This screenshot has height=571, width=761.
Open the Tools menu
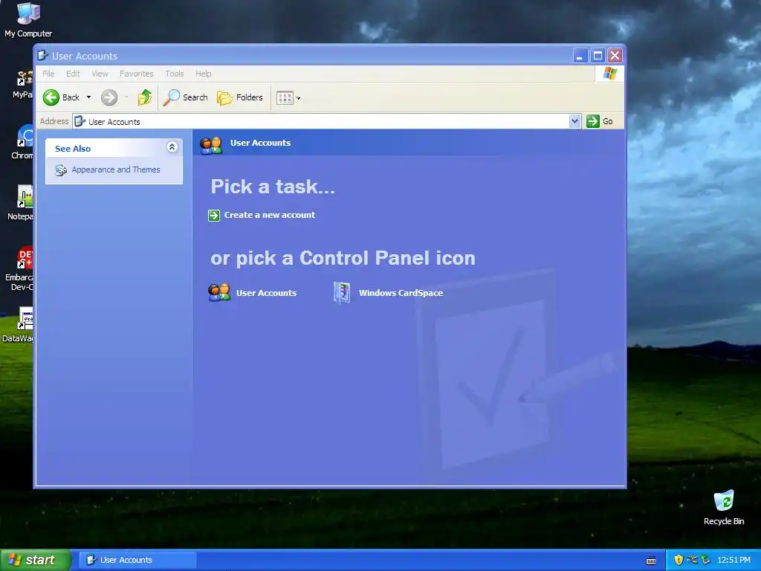pos(174,74)
